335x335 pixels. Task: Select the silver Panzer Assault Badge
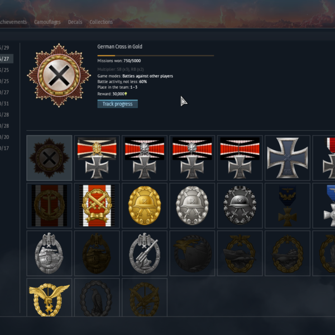click(x=49, y=253)
